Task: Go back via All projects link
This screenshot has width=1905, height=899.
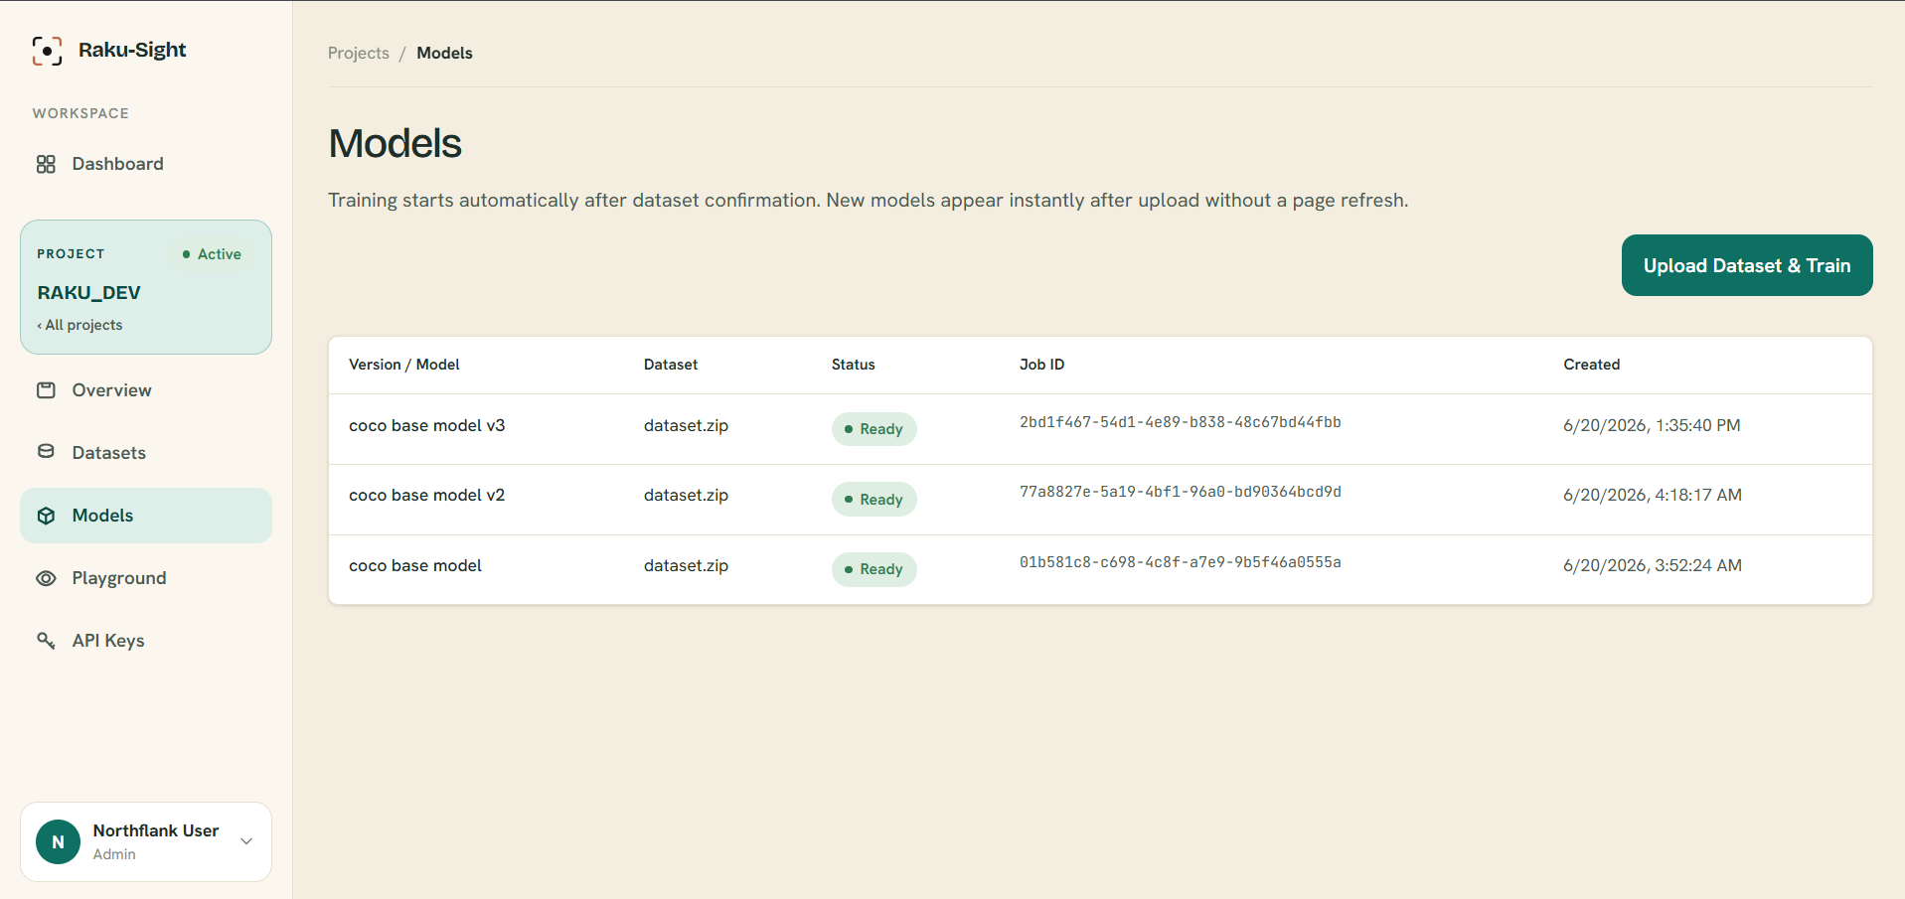Action: pos(79,325)
